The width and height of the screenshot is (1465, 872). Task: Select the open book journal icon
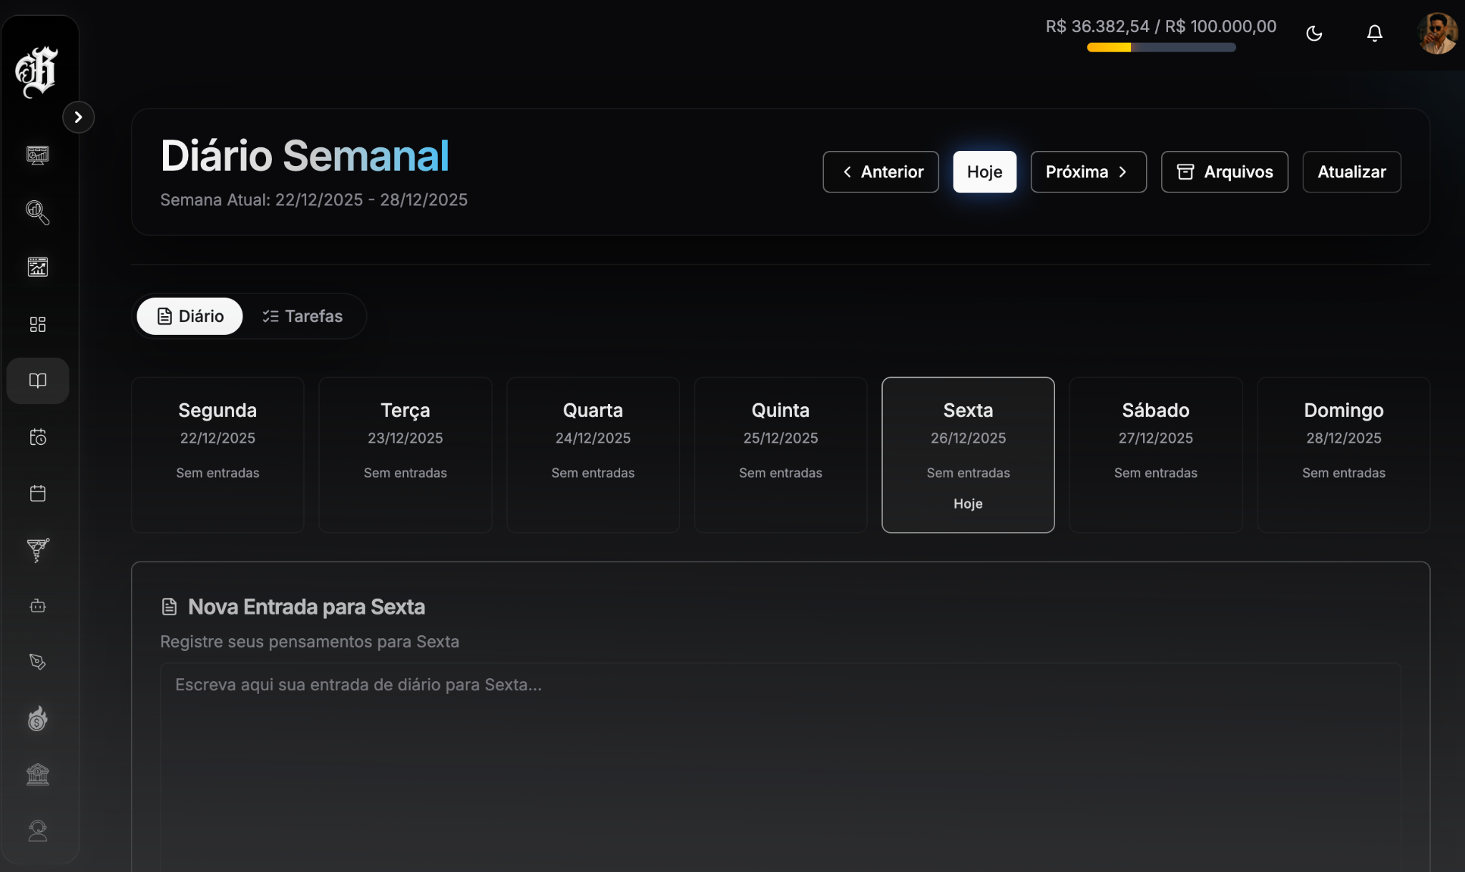coord(37,381)
